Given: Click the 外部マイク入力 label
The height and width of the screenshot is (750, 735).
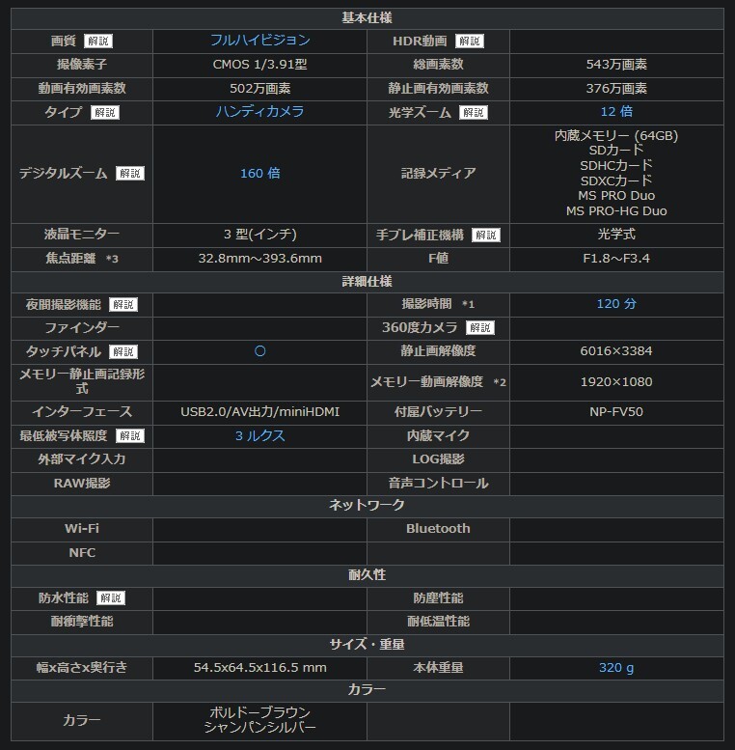Looking at the screenshot, I should (82, 459).
